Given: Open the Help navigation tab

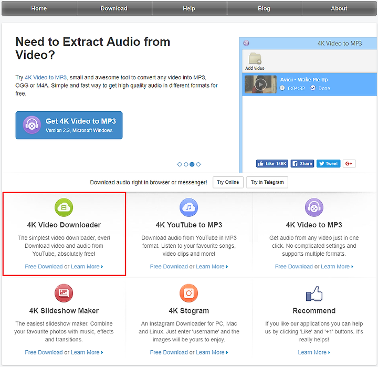Looking at the screenshot, I should (x=189, y=8).
